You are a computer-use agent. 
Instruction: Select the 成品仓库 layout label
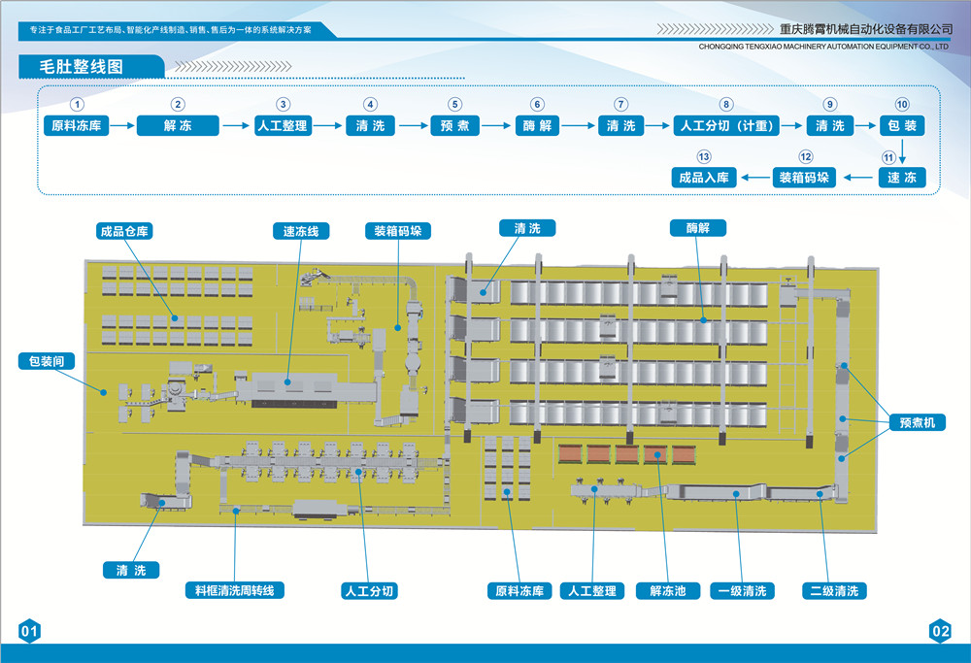pyautogui.click(x=125, y=232)
